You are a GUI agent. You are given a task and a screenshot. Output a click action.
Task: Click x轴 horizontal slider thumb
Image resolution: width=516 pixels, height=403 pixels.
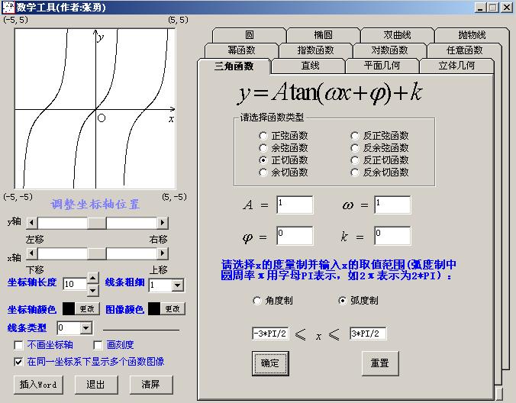click(x=97, y=253)
